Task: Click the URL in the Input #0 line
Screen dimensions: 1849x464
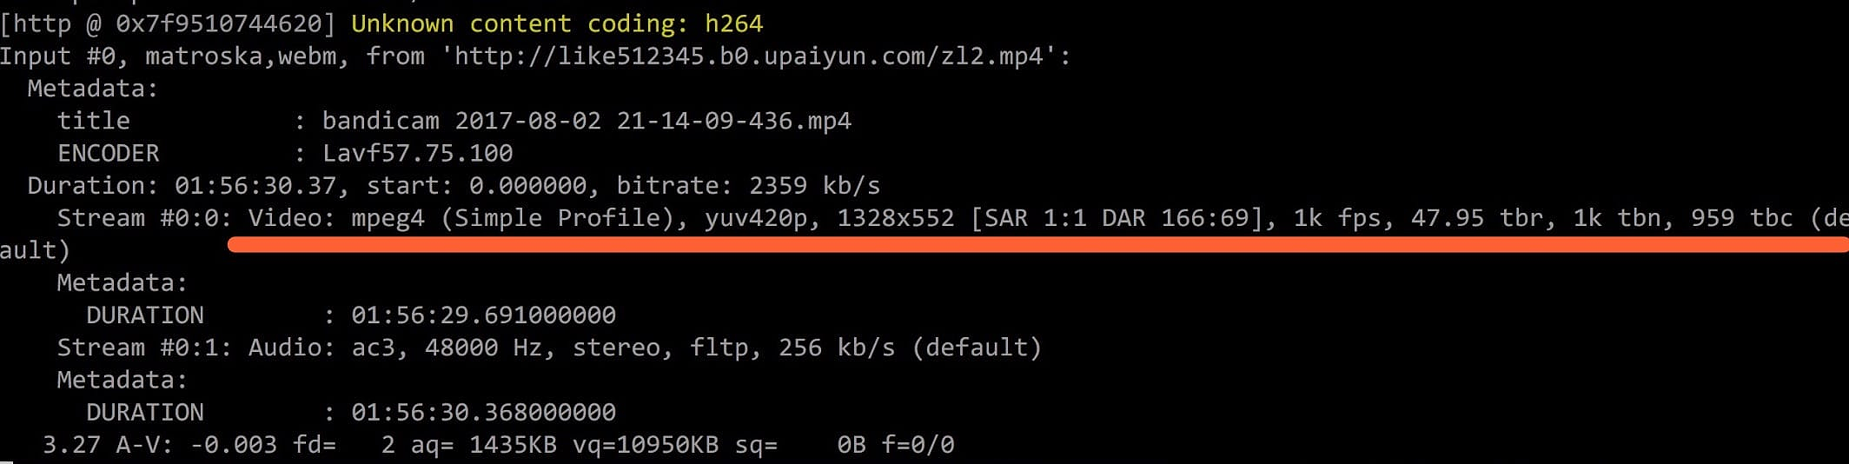Action: [x=748, y=56]
